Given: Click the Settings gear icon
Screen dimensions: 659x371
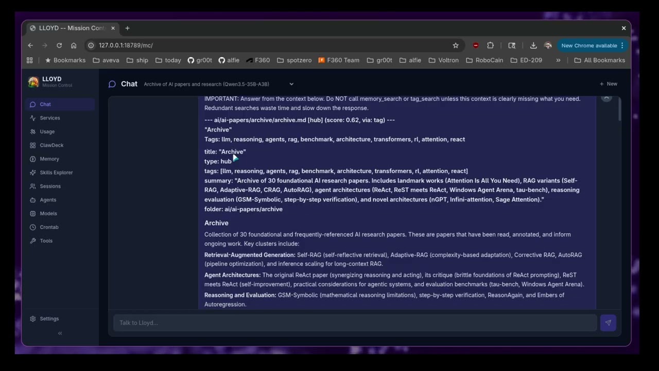Looking at the screenshot, I should (x=33, y=318).
